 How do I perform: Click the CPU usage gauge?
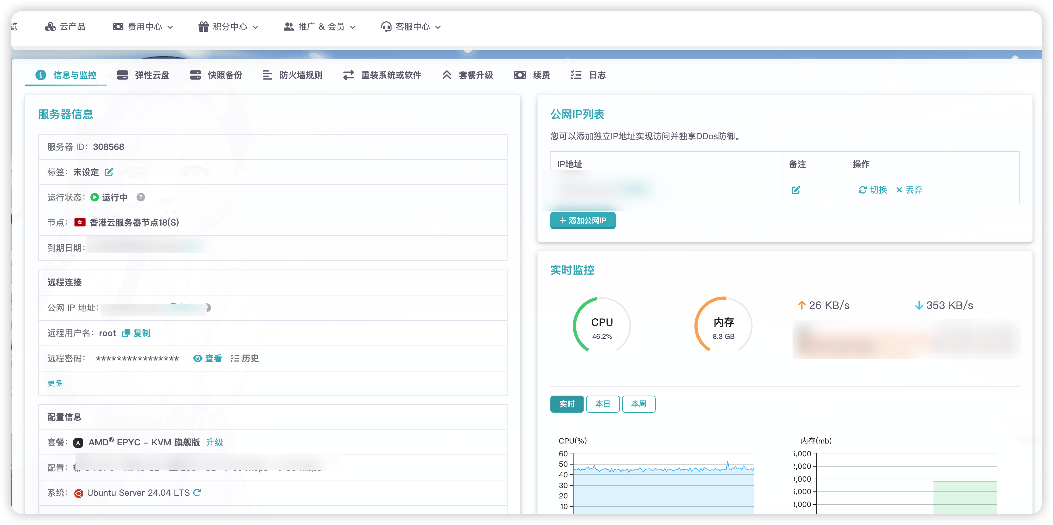(602, 325)
